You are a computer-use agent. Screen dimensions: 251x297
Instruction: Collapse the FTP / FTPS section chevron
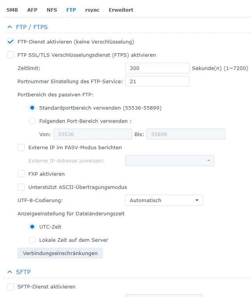click(10, 27)
